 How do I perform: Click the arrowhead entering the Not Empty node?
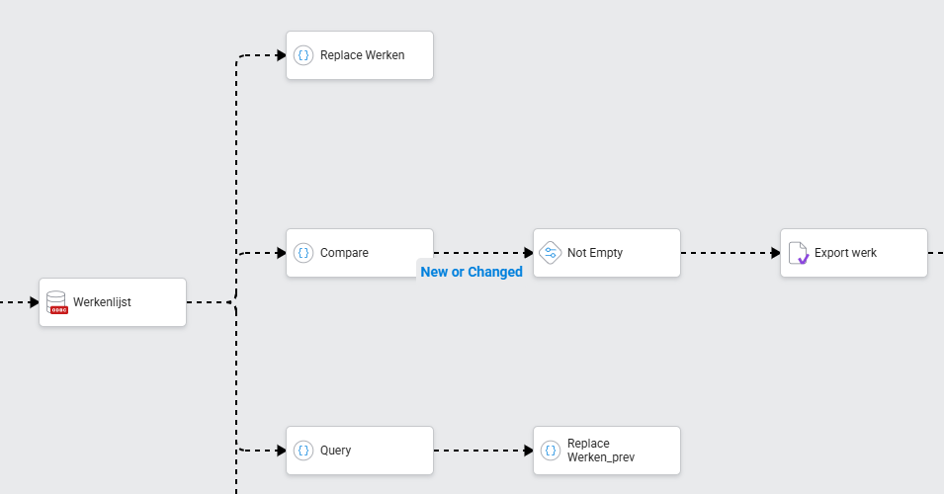(x=528, y=253)
